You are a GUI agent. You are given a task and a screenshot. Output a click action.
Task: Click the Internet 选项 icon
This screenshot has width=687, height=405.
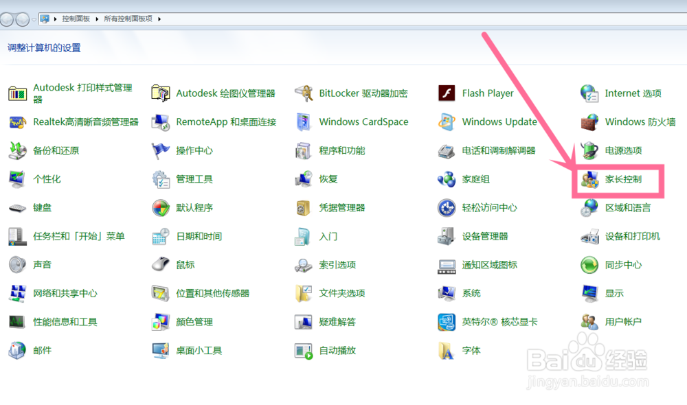[x=589, y=93]
